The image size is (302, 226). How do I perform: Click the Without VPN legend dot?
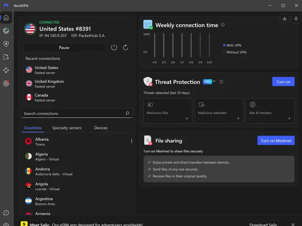tap(224, 52)
